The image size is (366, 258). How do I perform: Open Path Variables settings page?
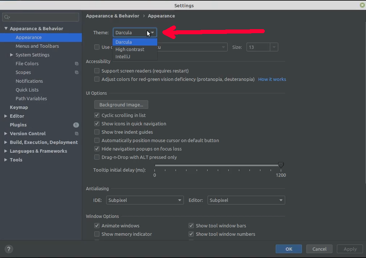point(31,98)
